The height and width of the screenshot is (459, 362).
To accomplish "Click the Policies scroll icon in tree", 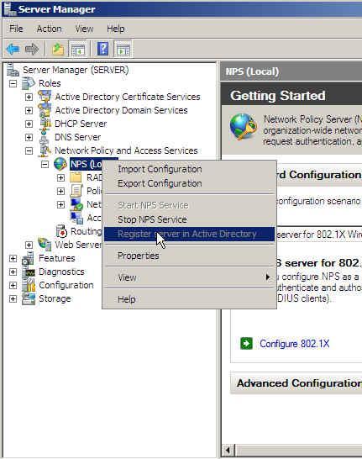I will [x=76, y=191].
